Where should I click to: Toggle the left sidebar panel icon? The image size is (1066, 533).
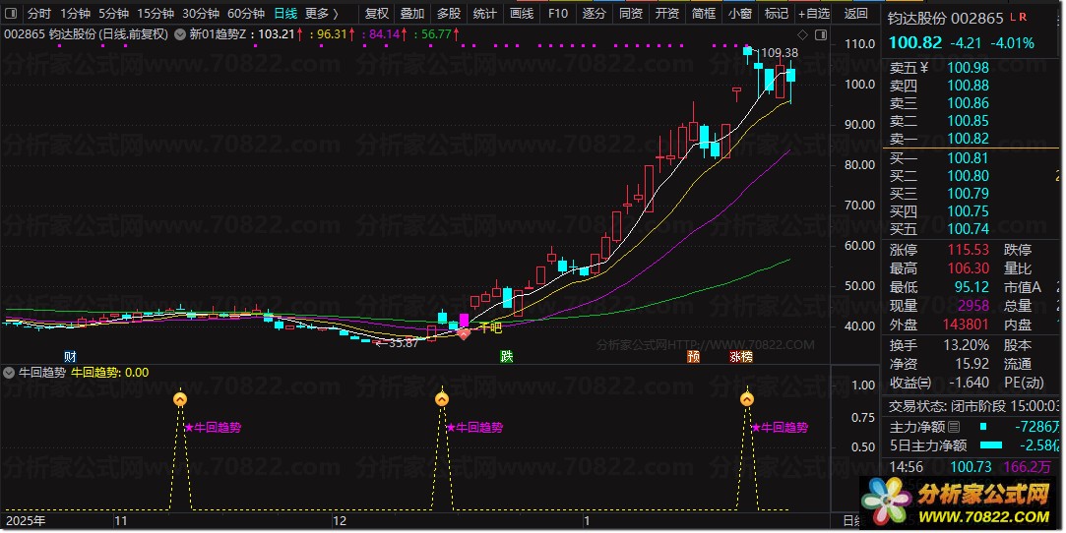coord(10,13)
